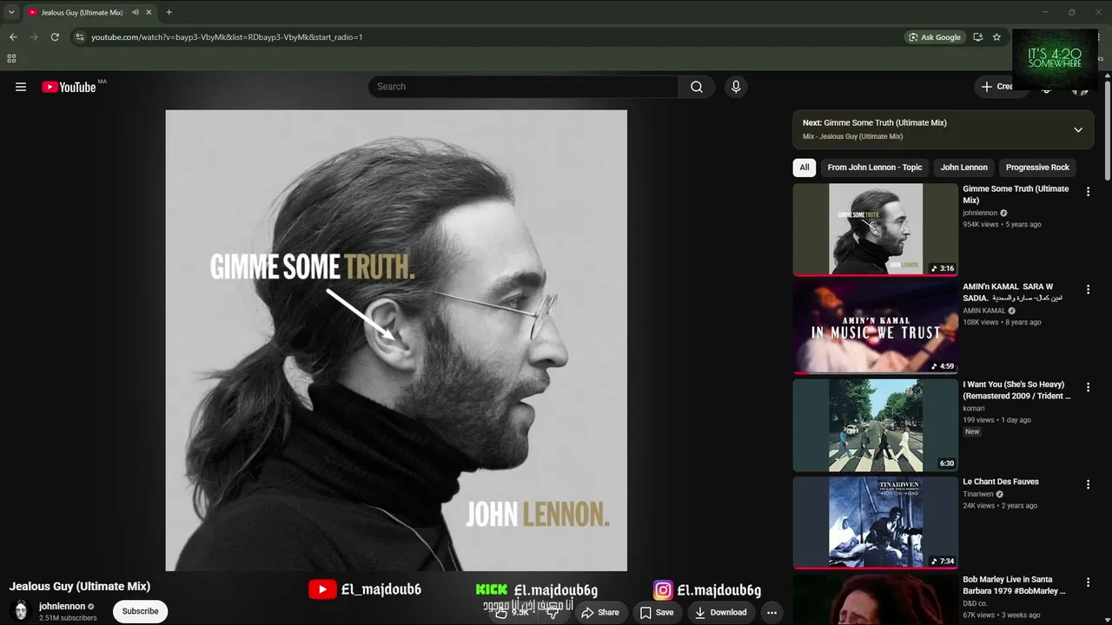This screenshot has height=625, width=1112.
Task: Choose the Progressive Rock chip
Action: tap(1037, 168)
